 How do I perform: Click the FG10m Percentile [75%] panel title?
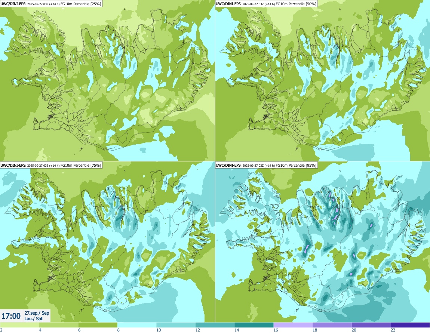[x=51, y=165]
